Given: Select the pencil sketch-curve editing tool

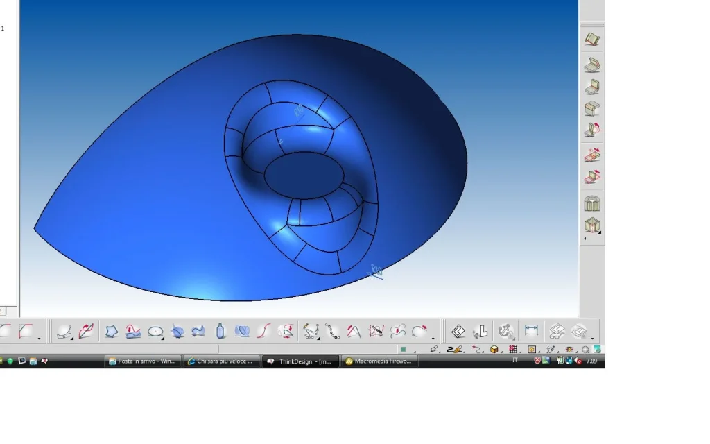Looking at the screenshot, I should [311, 331].
